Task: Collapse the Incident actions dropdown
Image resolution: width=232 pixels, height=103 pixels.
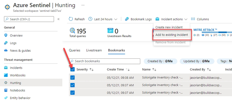Action: click(172, 19)
